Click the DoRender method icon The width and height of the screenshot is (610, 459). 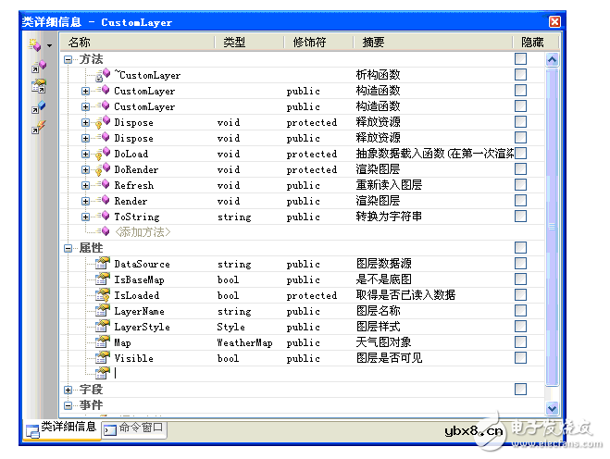[104, 169]
